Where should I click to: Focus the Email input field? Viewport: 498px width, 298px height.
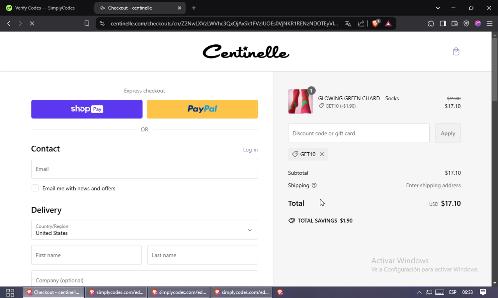[144, 169]
